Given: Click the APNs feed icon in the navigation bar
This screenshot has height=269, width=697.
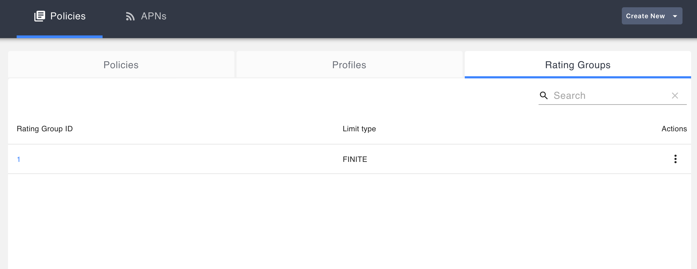Looking at the screenshot, I should [x=130, y=16].
